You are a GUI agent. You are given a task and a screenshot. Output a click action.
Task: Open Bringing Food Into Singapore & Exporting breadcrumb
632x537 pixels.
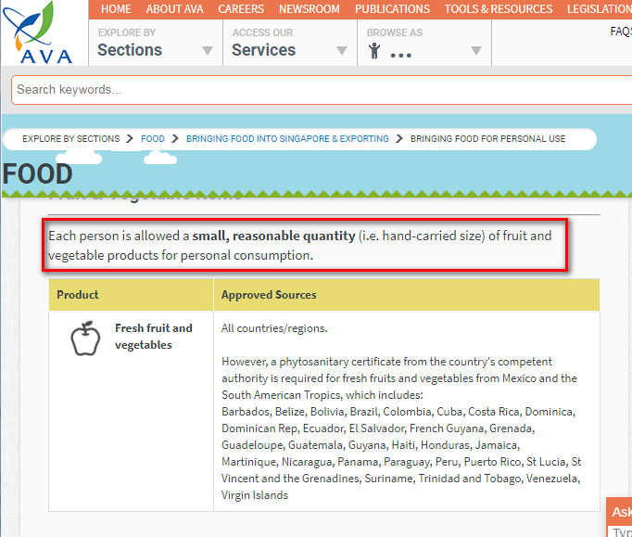click(x=287, y=139)
